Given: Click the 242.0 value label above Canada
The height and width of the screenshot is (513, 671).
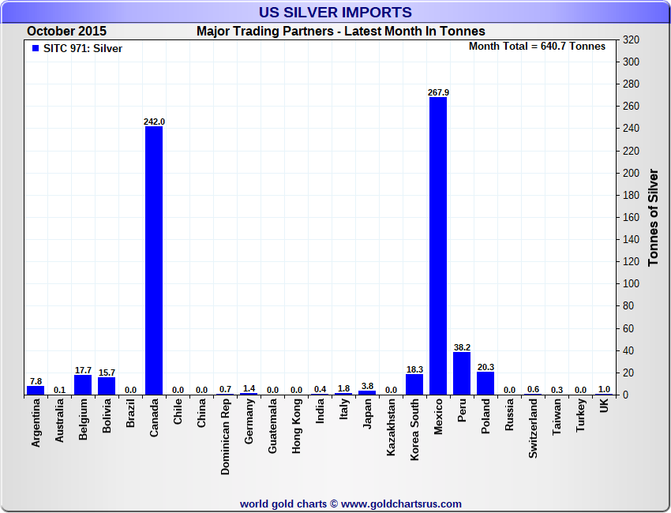Looking at the screenshot, I should [x=154, y=122].
